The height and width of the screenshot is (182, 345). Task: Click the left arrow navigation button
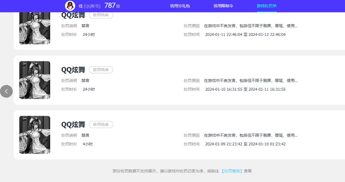(x=6, y=91)
